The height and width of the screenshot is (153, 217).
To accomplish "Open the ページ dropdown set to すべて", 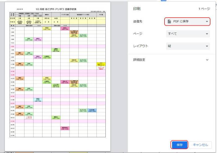I will (188, 34).
